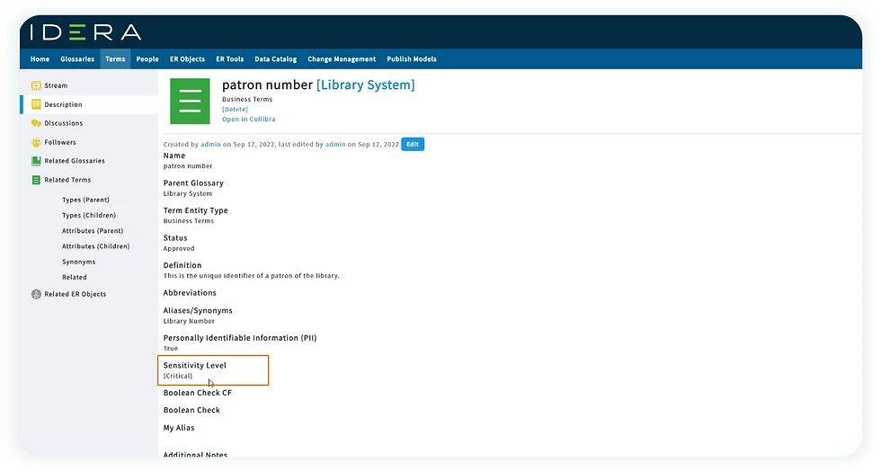The width and height of the screenshot is (881, 472).
Task: Click 'Business Terms' under Term Entity Type
Action: pyautogui.click(x=188, y=221)
